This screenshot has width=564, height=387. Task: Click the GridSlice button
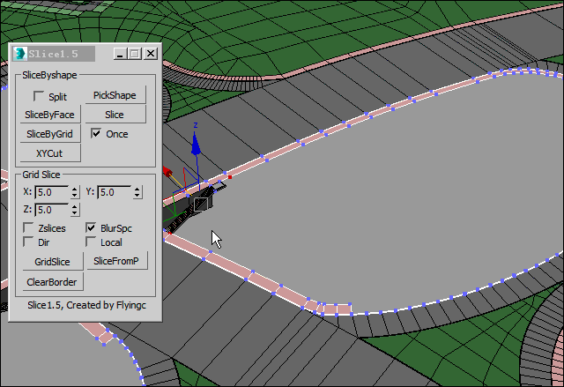[x=53, y=262]
